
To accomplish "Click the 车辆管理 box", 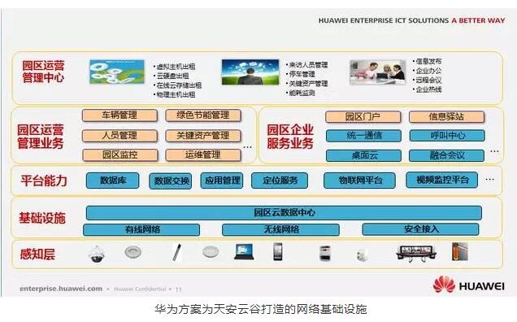I will coord(119,115).
